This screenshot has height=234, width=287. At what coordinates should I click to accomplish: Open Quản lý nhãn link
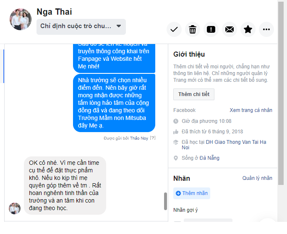click(257, 178)
